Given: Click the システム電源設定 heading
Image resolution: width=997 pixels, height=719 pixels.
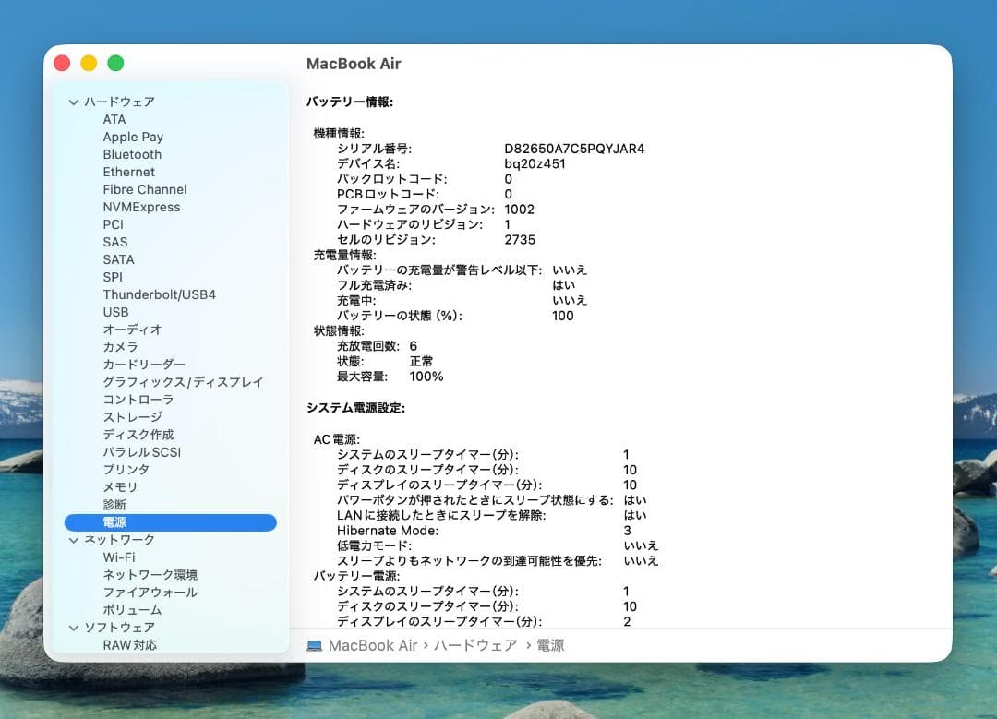Looking at the screenshot, I should (355, 408).
